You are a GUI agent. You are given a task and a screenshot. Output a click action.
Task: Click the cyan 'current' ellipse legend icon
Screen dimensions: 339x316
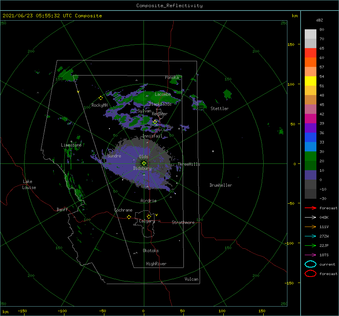pos(310,264)
